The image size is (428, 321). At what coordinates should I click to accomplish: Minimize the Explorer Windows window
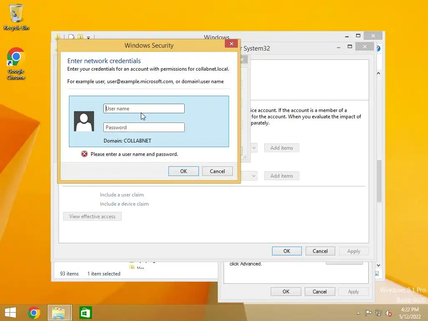click(347, 36)
